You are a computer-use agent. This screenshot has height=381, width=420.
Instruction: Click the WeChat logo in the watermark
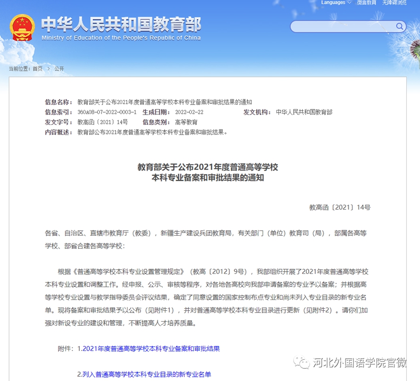pyautogui.click(x=302, y=362)
